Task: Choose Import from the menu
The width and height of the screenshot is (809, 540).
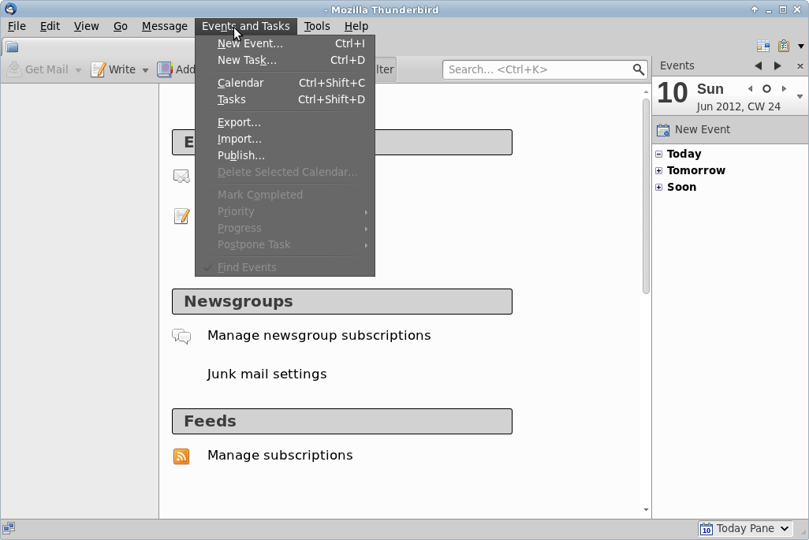Action: click(x=285, y=139)
